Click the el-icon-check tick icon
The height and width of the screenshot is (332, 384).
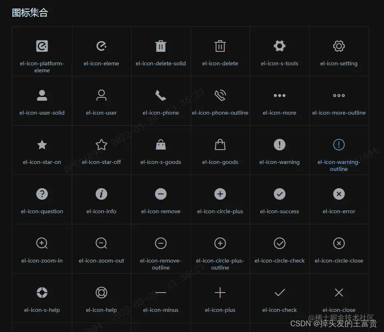tap(279, 293)
